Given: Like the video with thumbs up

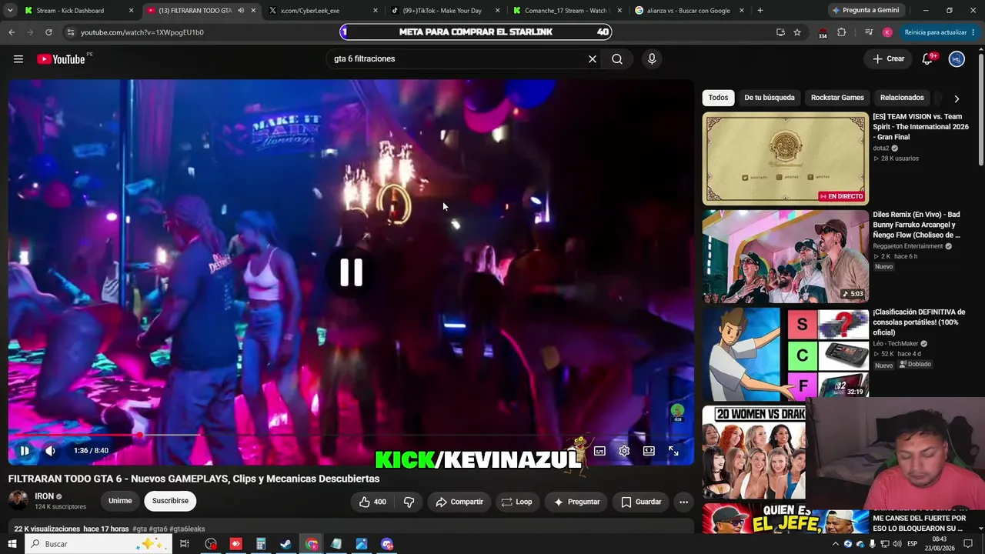Looking at the screenshot, I should tap(372, 502).
